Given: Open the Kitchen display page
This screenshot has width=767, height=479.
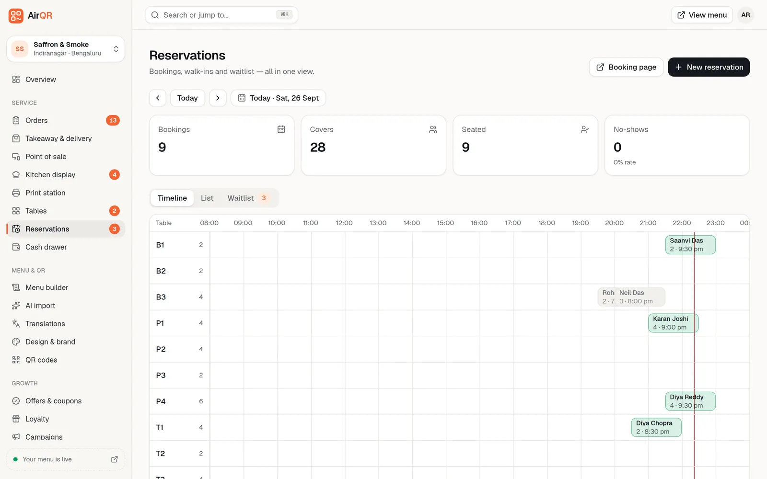Looking at the screenshot, I should [66, 175].
